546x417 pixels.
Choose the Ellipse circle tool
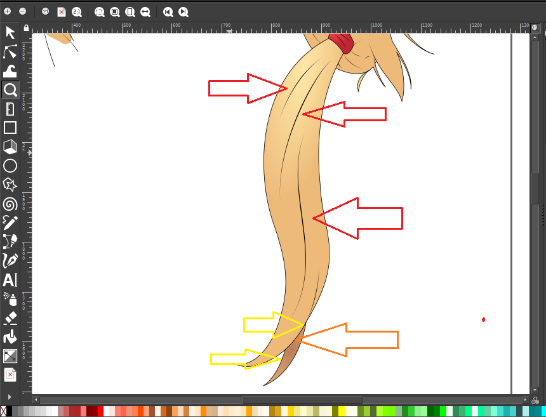point(10,166)
